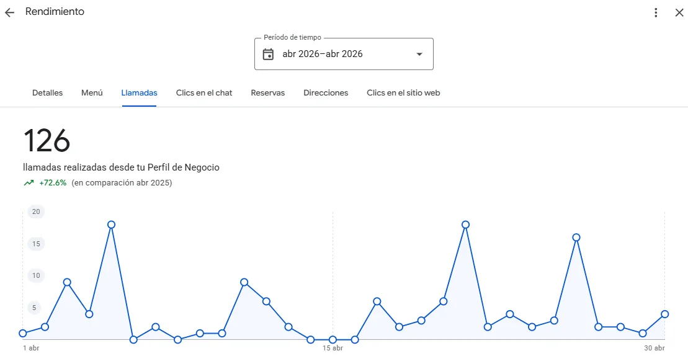Click the '(en comparación abr 2025)' text
Screen dimensions: 688x356
click(x=122, y=183)
